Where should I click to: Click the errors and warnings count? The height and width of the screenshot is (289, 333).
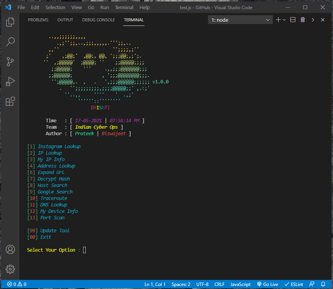pos(16,284)
